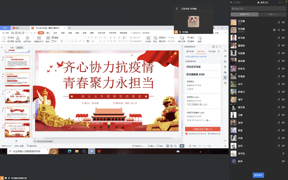Switch thumbnail pane to 大纲 view

pos(12,48)
